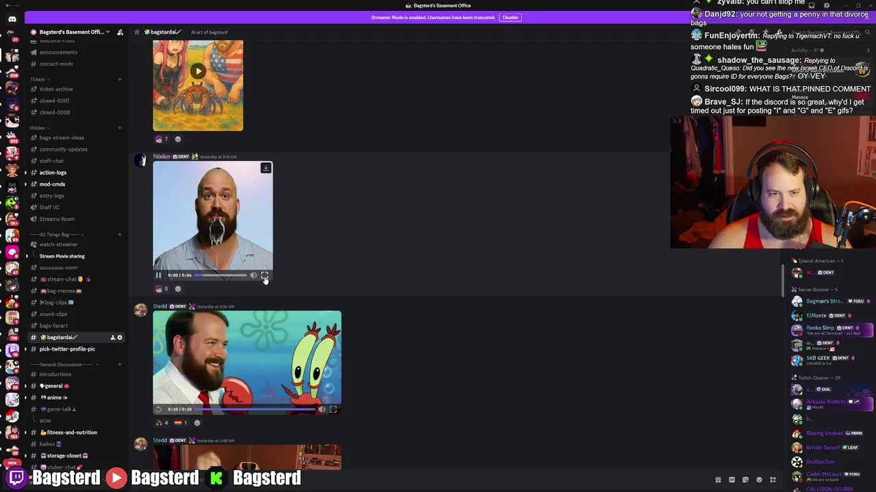Viewport: 876px width, 492px height.
Task: Seek on the 0:06 video progress bar
Action: 220,275
